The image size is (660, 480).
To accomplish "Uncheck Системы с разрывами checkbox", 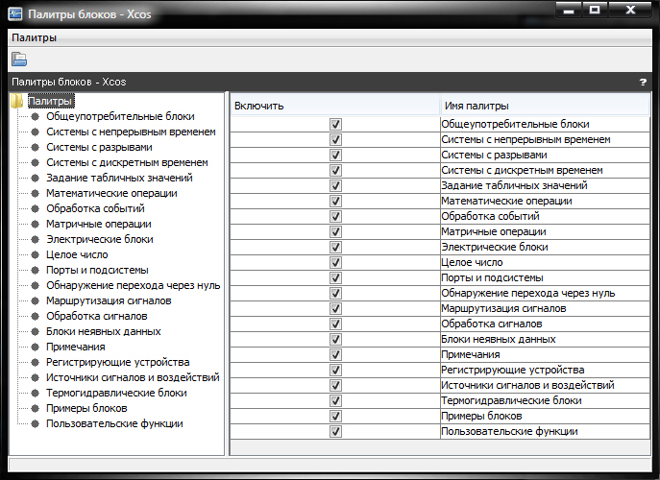I will 335,155.
